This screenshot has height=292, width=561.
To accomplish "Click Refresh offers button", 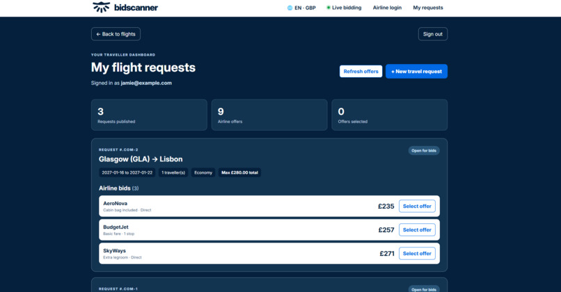I will (x=361, y=72).
